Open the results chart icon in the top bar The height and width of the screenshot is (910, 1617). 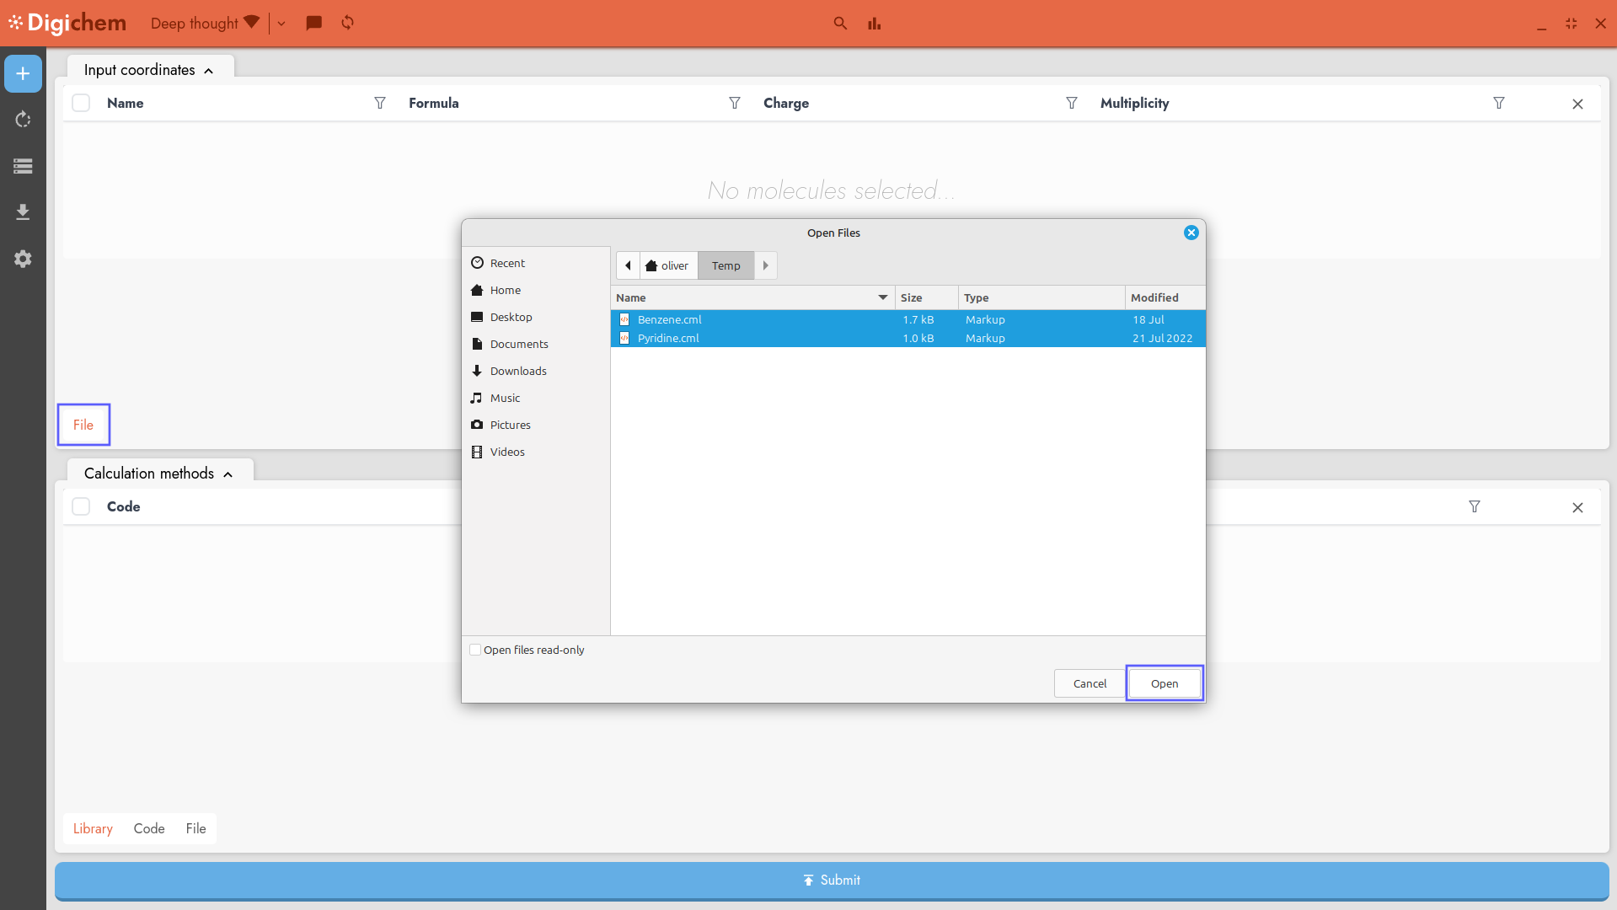(x=874, y=23)
